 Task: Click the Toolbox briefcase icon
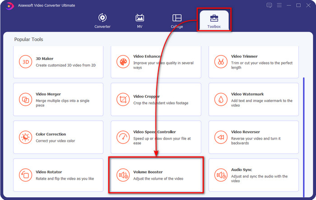tap(214, 18)
